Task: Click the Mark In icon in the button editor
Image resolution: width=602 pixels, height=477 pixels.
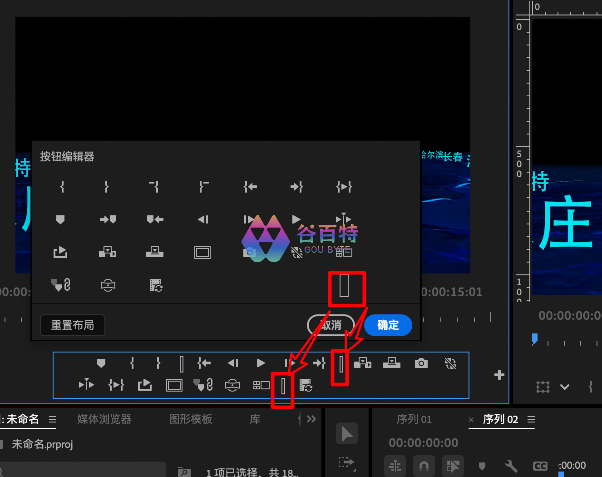Action: tap(62, 187)
